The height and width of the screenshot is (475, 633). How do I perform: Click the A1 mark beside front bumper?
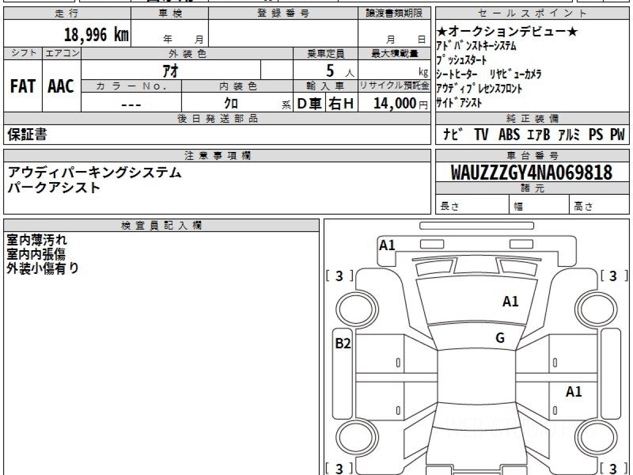click(x=387, y=245)
